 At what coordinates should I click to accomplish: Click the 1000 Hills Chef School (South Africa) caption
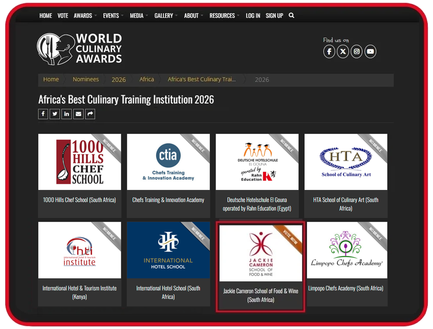[80, 200]
